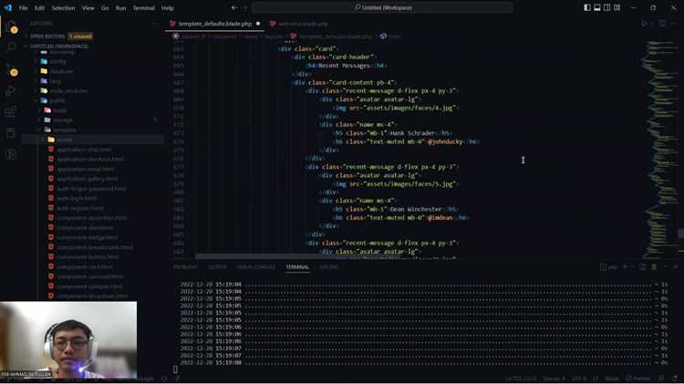Click the Untitled (Workspace) search box
This screenshot has width=684, height=384.
click(x=382, y=7)
